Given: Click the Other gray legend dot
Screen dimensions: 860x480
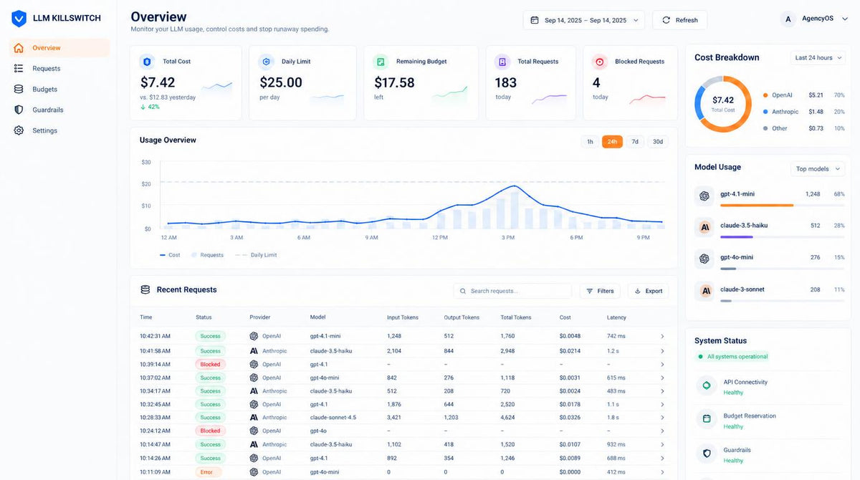Looking at the screenshot, I should pyautogui.click(x=765, y=129).
